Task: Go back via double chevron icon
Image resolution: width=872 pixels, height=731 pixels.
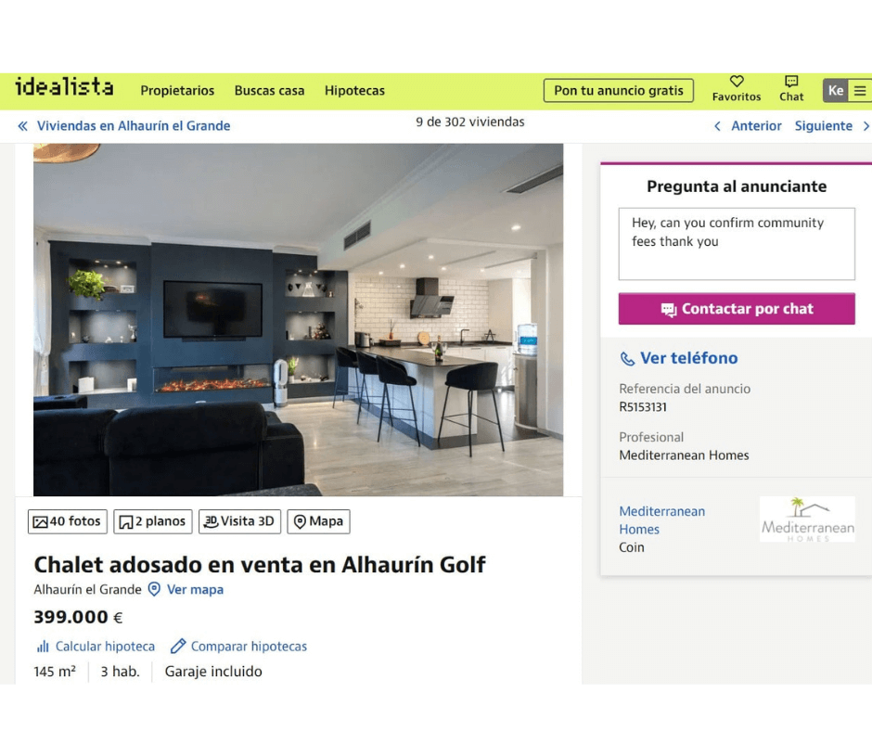Action: pyautogui.click(x=23, y=126)
